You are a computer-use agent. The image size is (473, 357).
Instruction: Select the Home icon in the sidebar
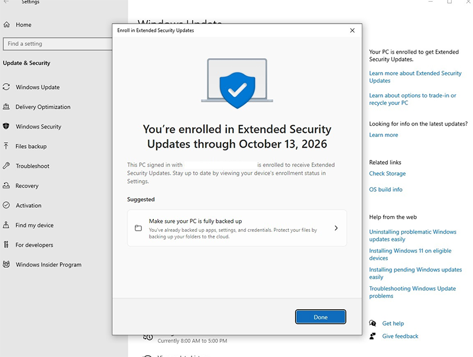tap(6, 24)
